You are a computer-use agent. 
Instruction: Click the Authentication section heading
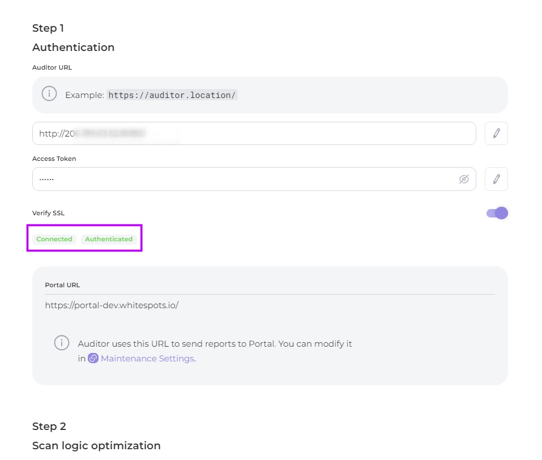[x=73, y=48]
